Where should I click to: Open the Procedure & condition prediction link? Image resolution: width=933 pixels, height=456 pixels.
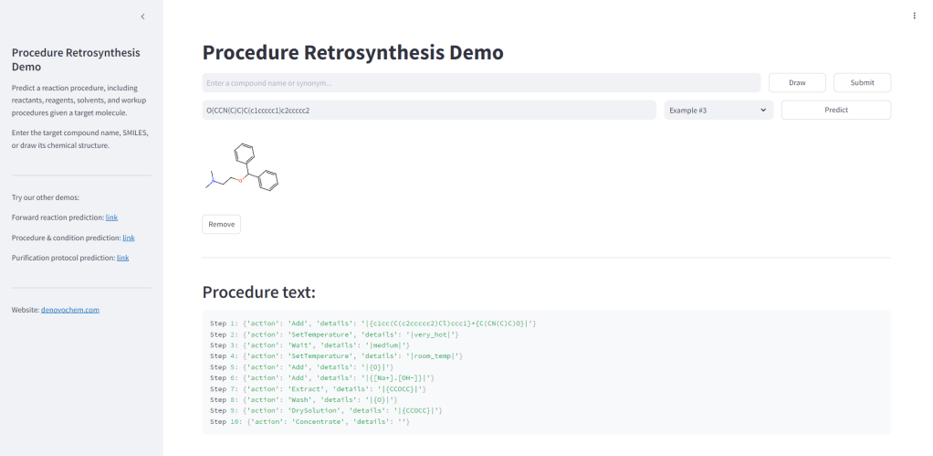click(x=128, y=238)
